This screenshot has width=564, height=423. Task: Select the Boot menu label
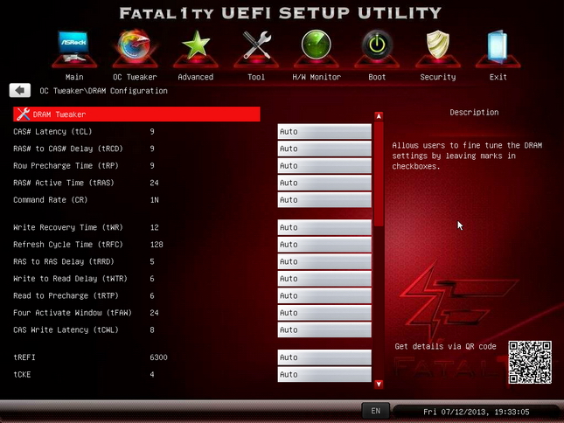(x=377, y=77)
